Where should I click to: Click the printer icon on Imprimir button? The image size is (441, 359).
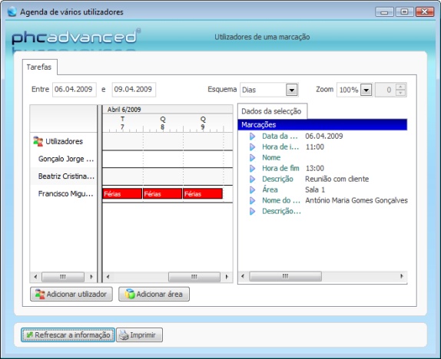click(124, 335)
